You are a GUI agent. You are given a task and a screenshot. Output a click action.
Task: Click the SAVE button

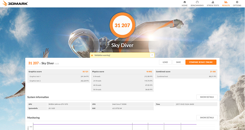point(178,62)
